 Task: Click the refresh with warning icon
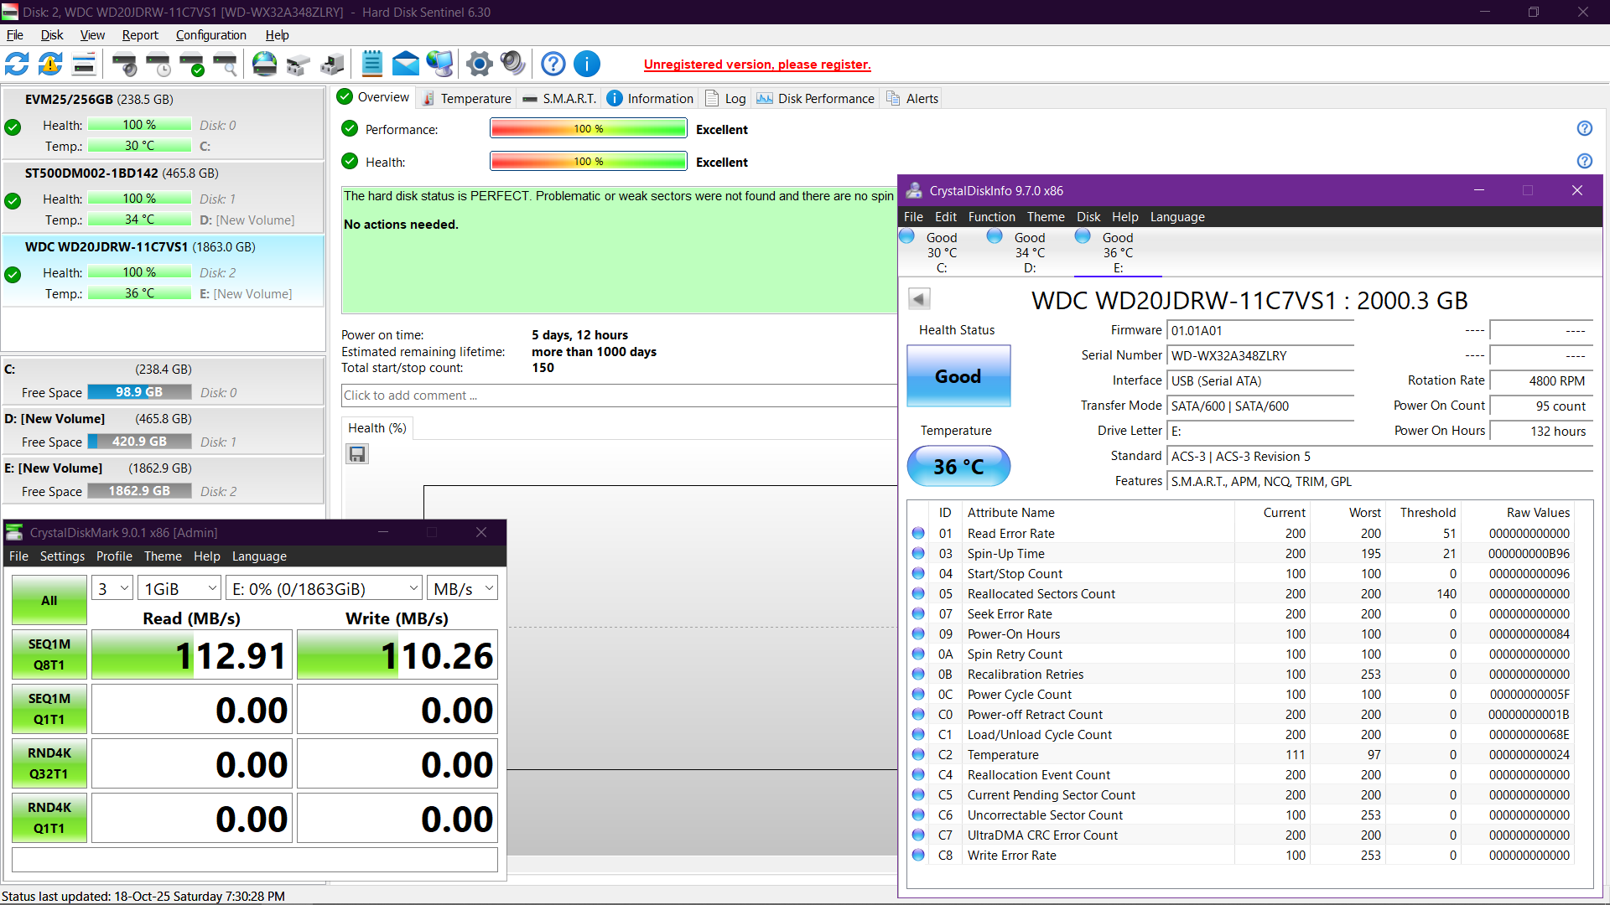(50, 64)
